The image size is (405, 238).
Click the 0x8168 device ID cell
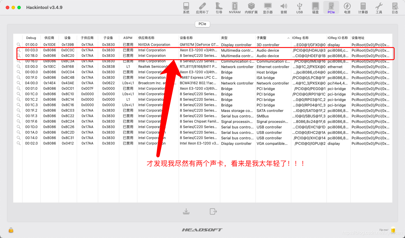click(x=68, y=67)
